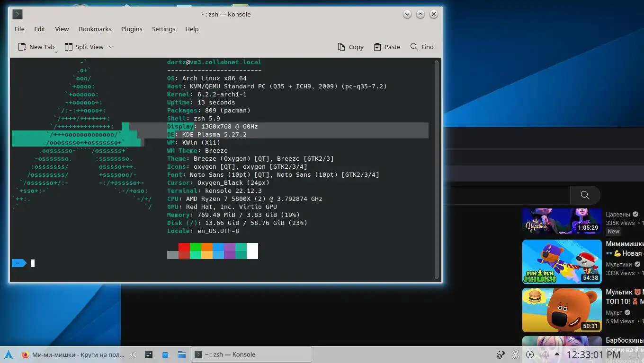Open the Мульт channel link
The image size is (644, 363).
(614, 313)
